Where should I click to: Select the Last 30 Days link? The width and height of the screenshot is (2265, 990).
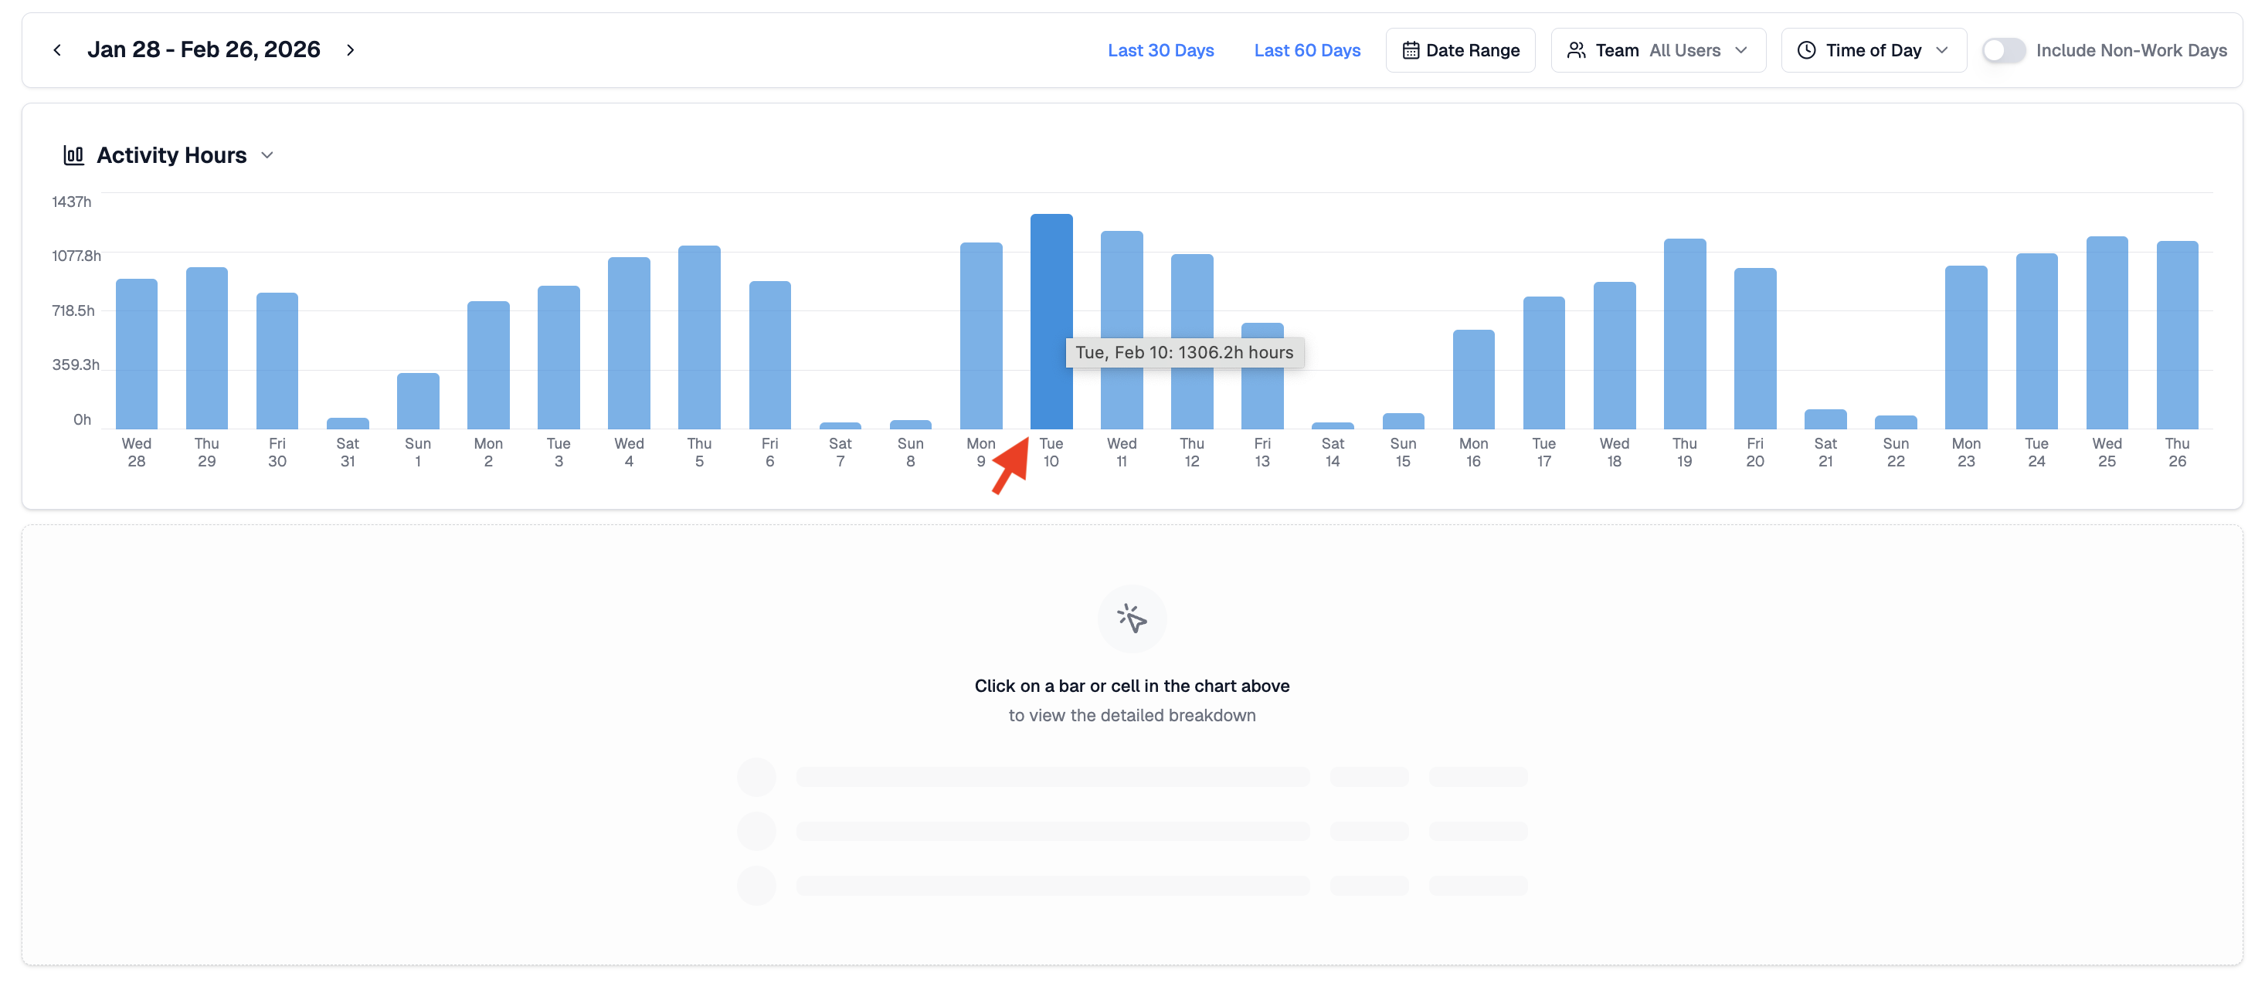[x=1160, y=50]
